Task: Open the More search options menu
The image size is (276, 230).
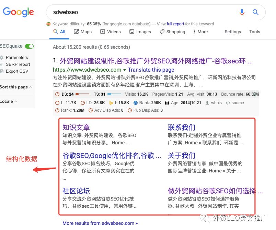Action: (x=200, y=32)
